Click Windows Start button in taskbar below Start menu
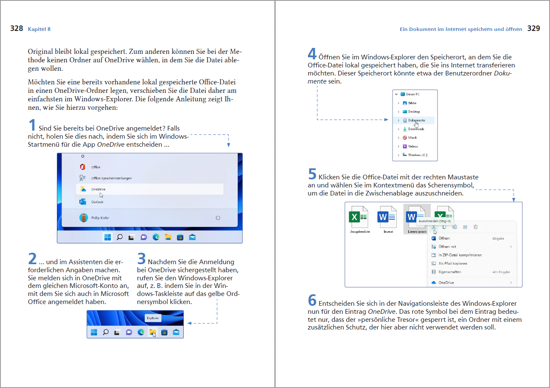550x388 pixels. click(x=108, y=237)
